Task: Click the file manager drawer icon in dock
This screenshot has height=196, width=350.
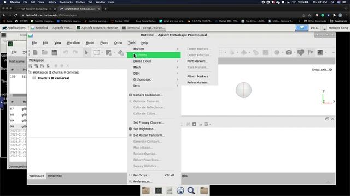Action: (x=170, y=191)
